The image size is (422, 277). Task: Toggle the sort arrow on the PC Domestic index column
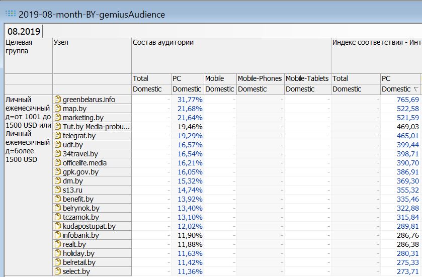tap(415, 89)
